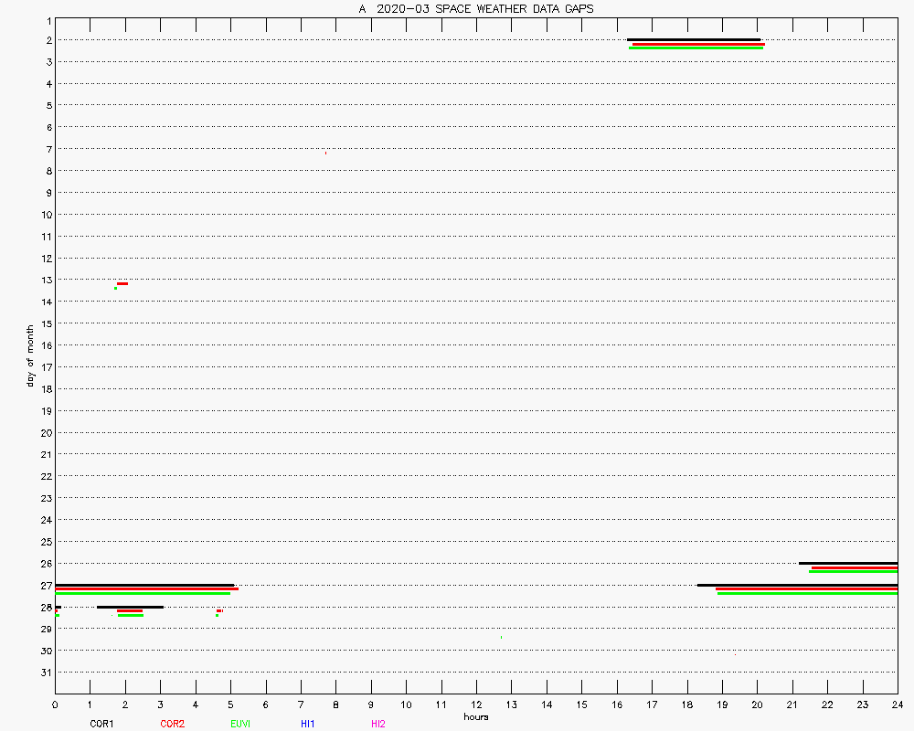The height and width of the screenshot is (731, 914).
Task: Click the hour 12 tick label
Action: coord(476,705)
